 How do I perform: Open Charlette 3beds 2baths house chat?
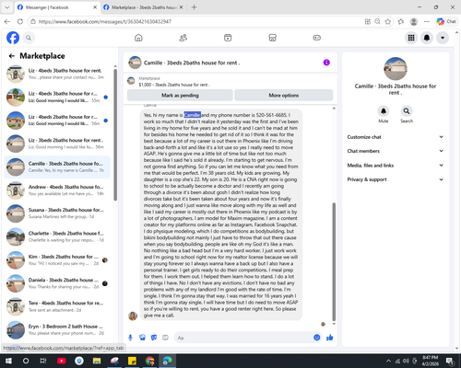(x=57, y=236)
